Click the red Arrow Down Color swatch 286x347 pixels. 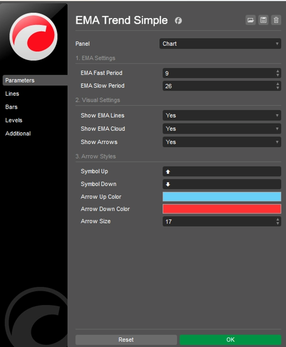pyautogui.click(x=222, y=209)
